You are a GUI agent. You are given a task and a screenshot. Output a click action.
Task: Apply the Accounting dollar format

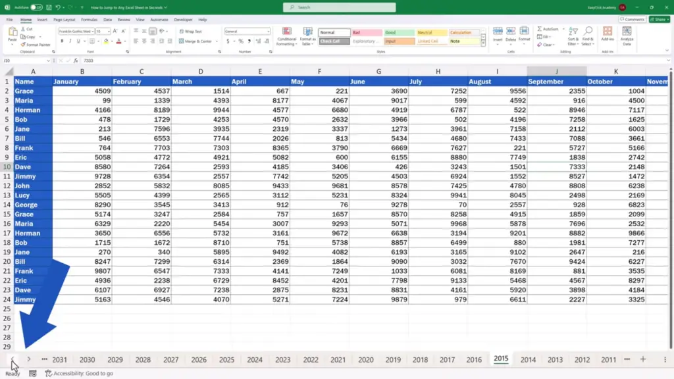coord(228,41)
